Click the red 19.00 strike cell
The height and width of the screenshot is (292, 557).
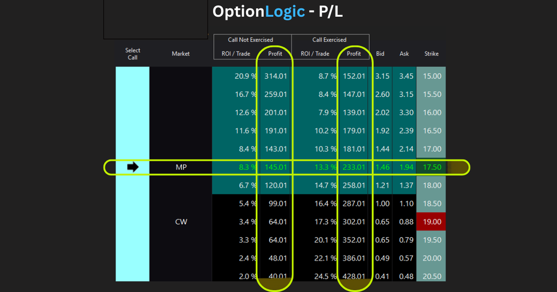pos(431,221)
